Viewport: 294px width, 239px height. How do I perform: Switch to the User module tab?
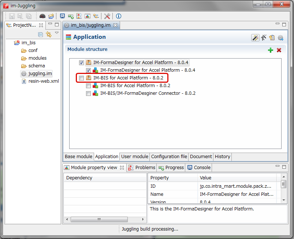135,157
